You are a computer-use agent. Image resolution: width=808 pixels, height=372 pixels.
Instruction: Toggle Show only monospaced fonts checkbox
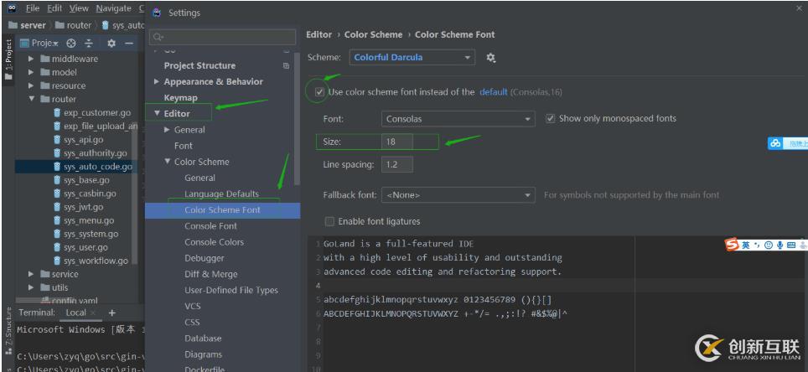(551, 119)
